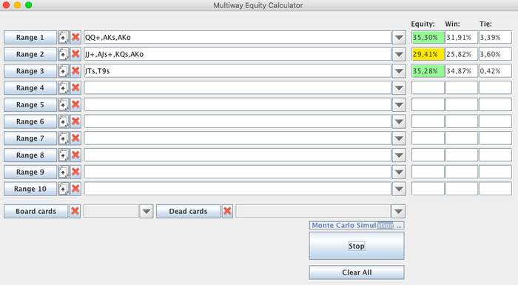Expand Range 10 history dropdown arrow
Screen dimensions: 518x285
click(x=399, y=189)
